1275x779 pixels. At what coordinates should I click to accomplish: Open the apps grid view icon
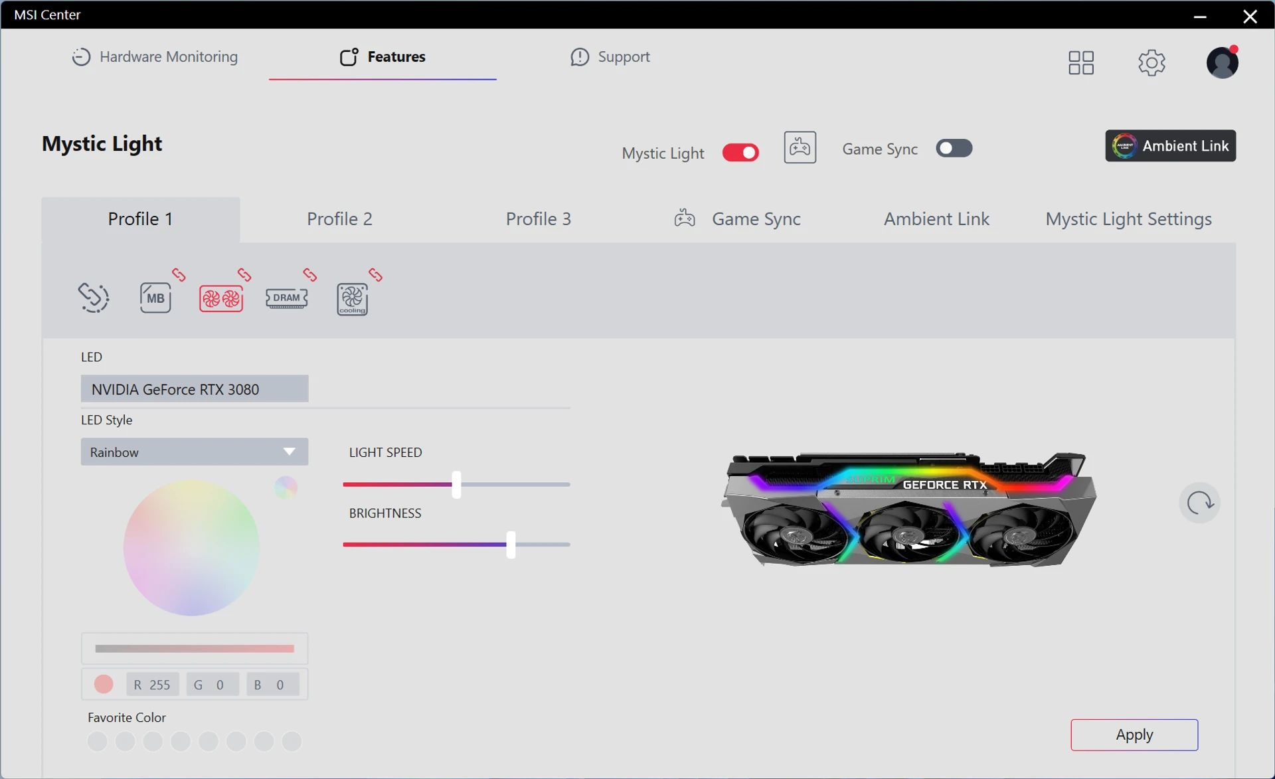coord(1081,62)
